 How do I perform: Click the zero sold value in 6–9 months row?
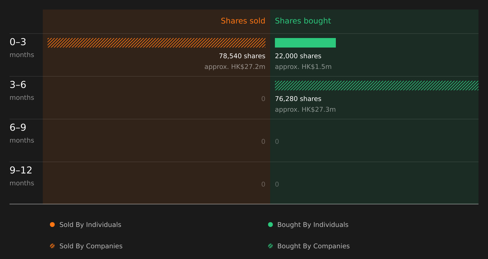263,142
